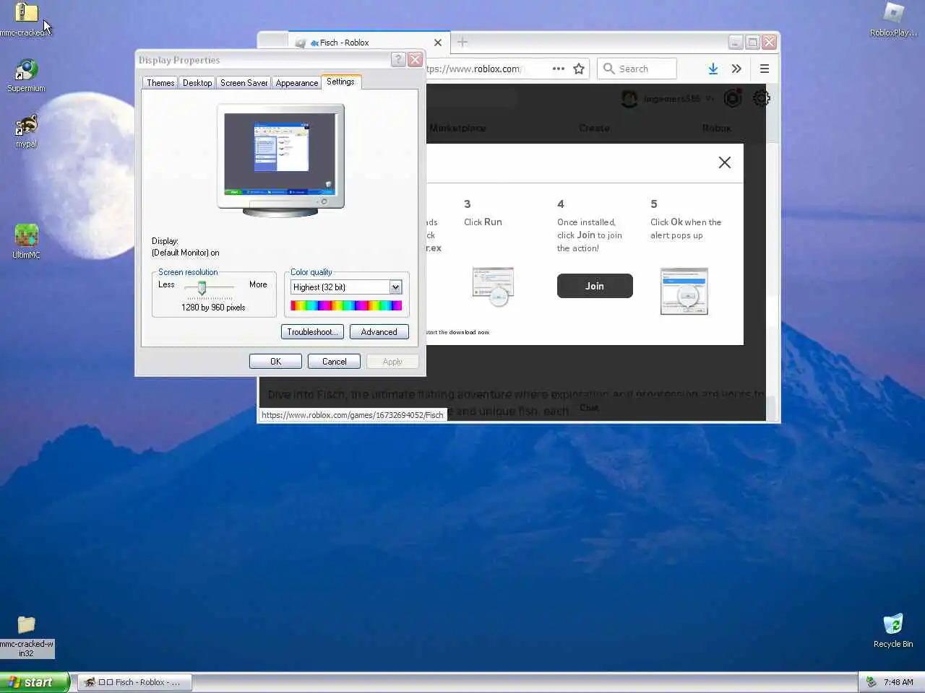This screenshot has width=925, height=693.
Task: Click the help question mark in Display Properties
Action: pyautogui.click(x=398, y=60)
